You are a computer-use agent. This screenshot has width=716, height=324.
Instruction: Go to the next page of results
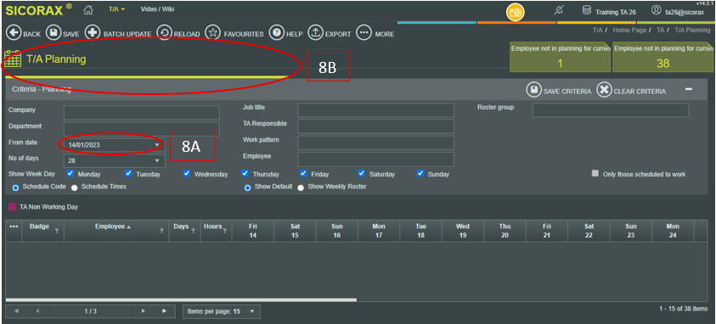(144, 311)
